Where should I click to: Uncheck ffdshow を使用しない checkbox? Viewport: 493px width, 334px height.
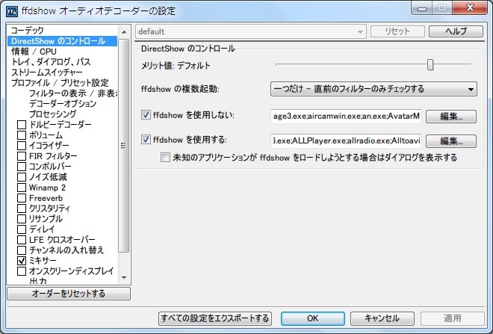click(146, 115)
